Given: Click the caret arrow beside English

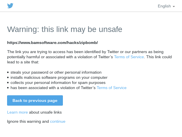Looking at the screenshot, I should coord(174,6).
